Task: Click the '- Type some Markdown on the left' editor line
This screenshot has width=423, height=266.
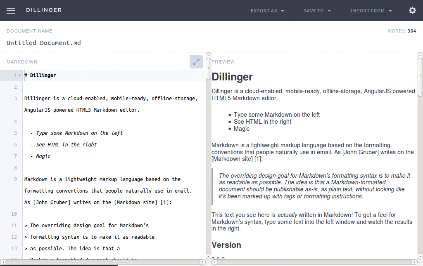Action: point(76,133)
